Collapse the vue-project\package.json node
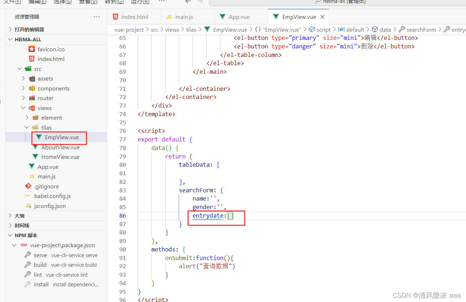The width and height of the screenshot is (466, 302). coord(14,245)
